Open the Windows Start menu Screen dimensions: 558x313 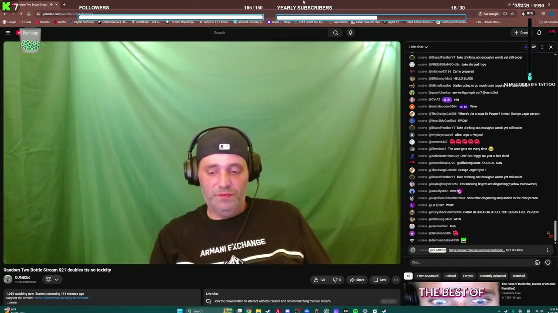[x=180, y=311]
